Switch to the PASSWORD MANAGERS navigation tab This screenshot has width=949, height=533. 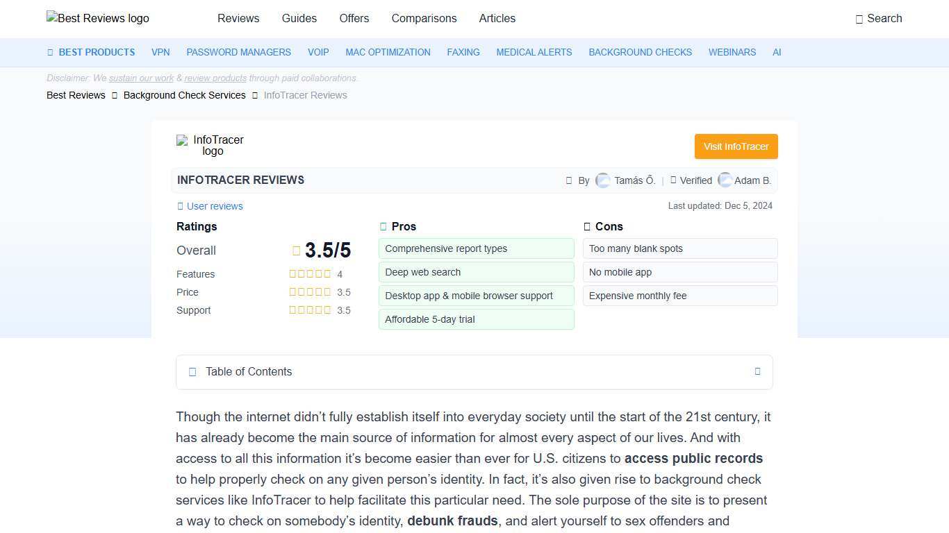click(x=238, y=52)
